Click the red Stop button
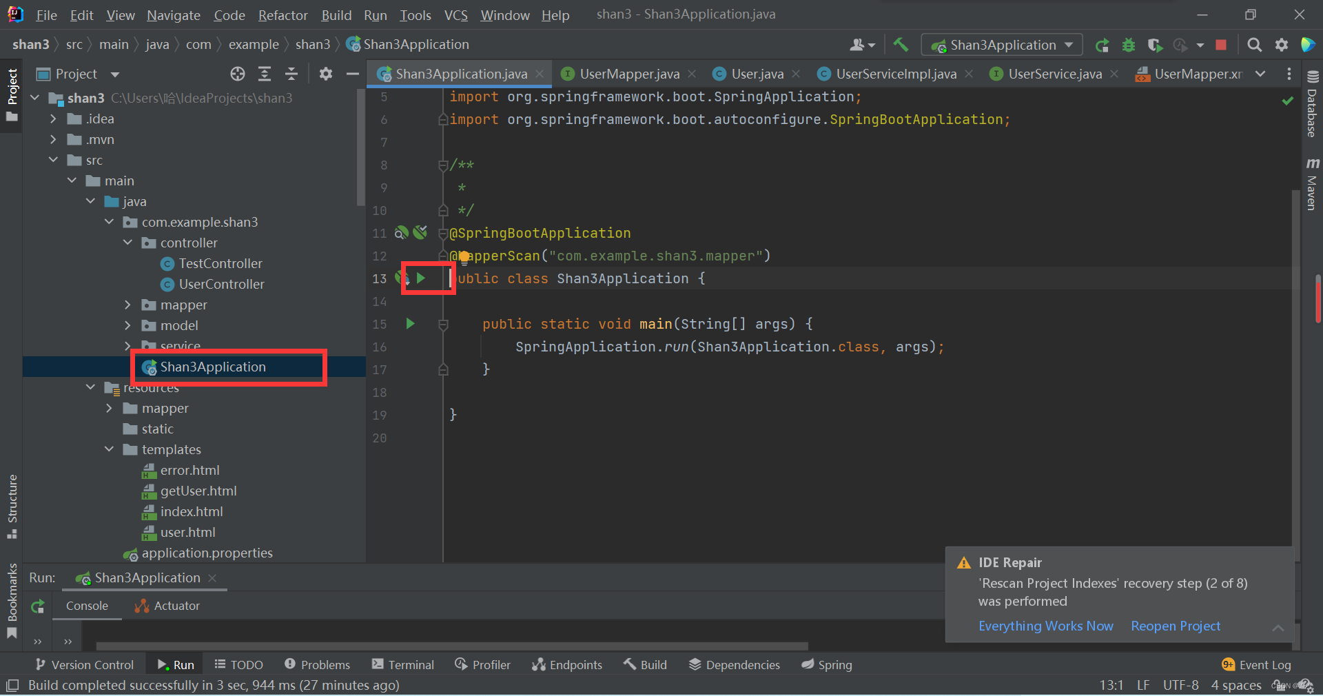The width and height of the screenshot is (1323, 696). coord(1221,45)
